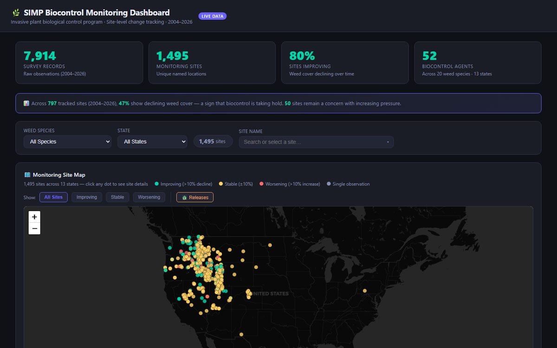557x348 pixels.
Task: Click the 1,495 sites count pill
Action: pyautogui.click(x=213, y=142)
